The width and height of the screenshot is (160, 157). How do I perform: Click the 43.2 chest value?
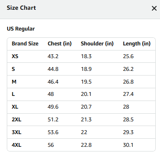tap(53, 56)
